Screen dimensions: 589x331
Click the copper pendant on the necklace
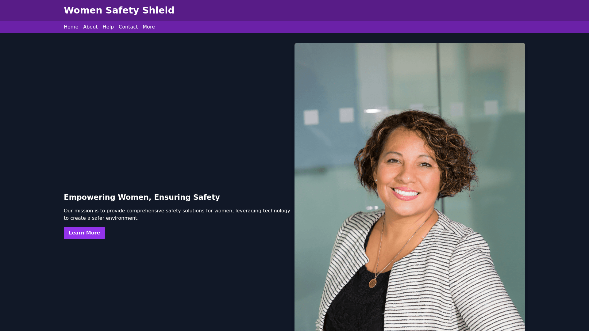[373, 283]
